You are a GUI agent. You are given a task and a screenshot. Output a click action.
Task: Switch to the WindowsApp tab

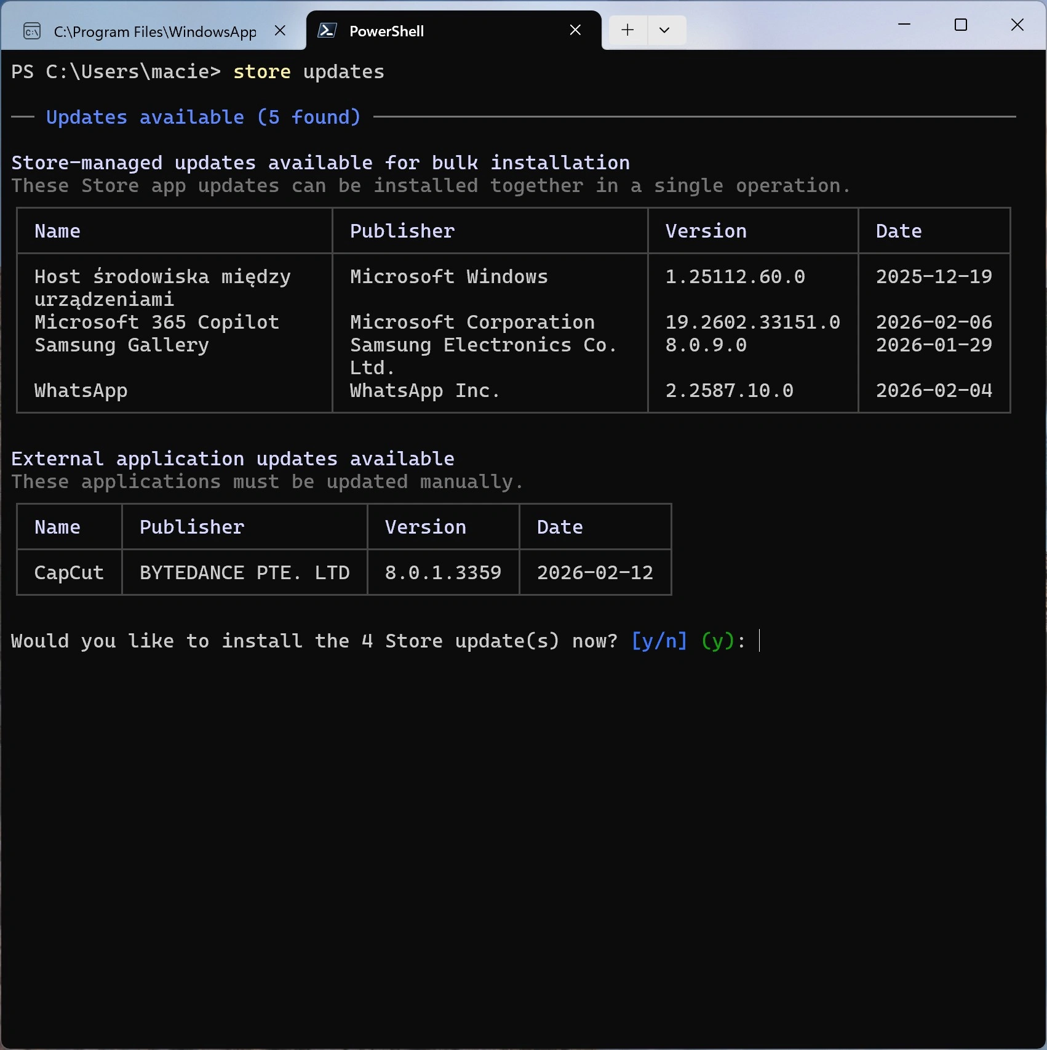click(154, 31)
